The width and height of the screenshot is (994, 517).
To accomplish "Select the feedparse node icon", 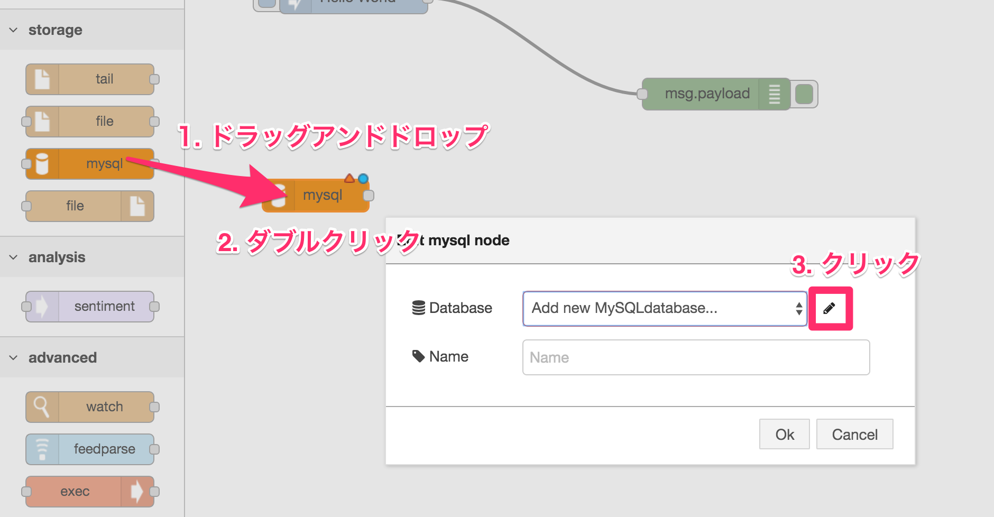I will [x=42, y=449].
